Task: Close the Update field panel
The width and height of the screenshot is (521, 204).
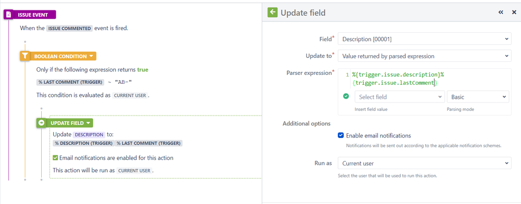Action: (x=514, y=12)
